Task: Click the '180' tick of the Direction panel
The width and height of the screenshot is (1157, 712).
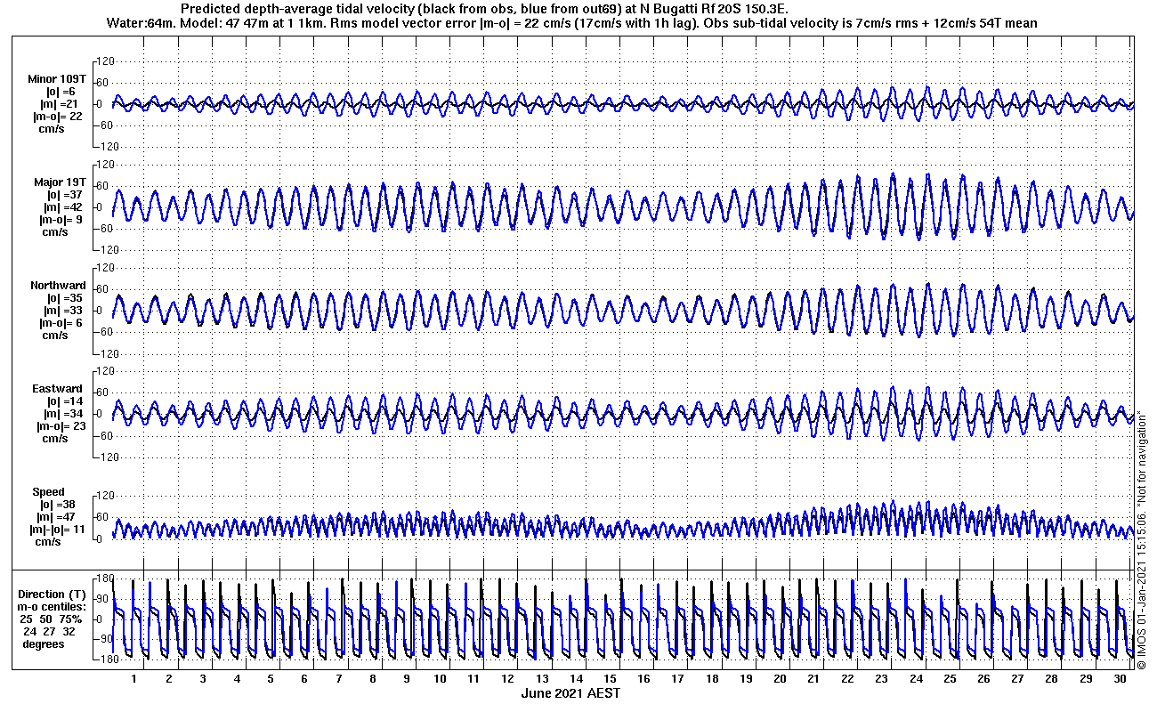Action: [104, 578]
